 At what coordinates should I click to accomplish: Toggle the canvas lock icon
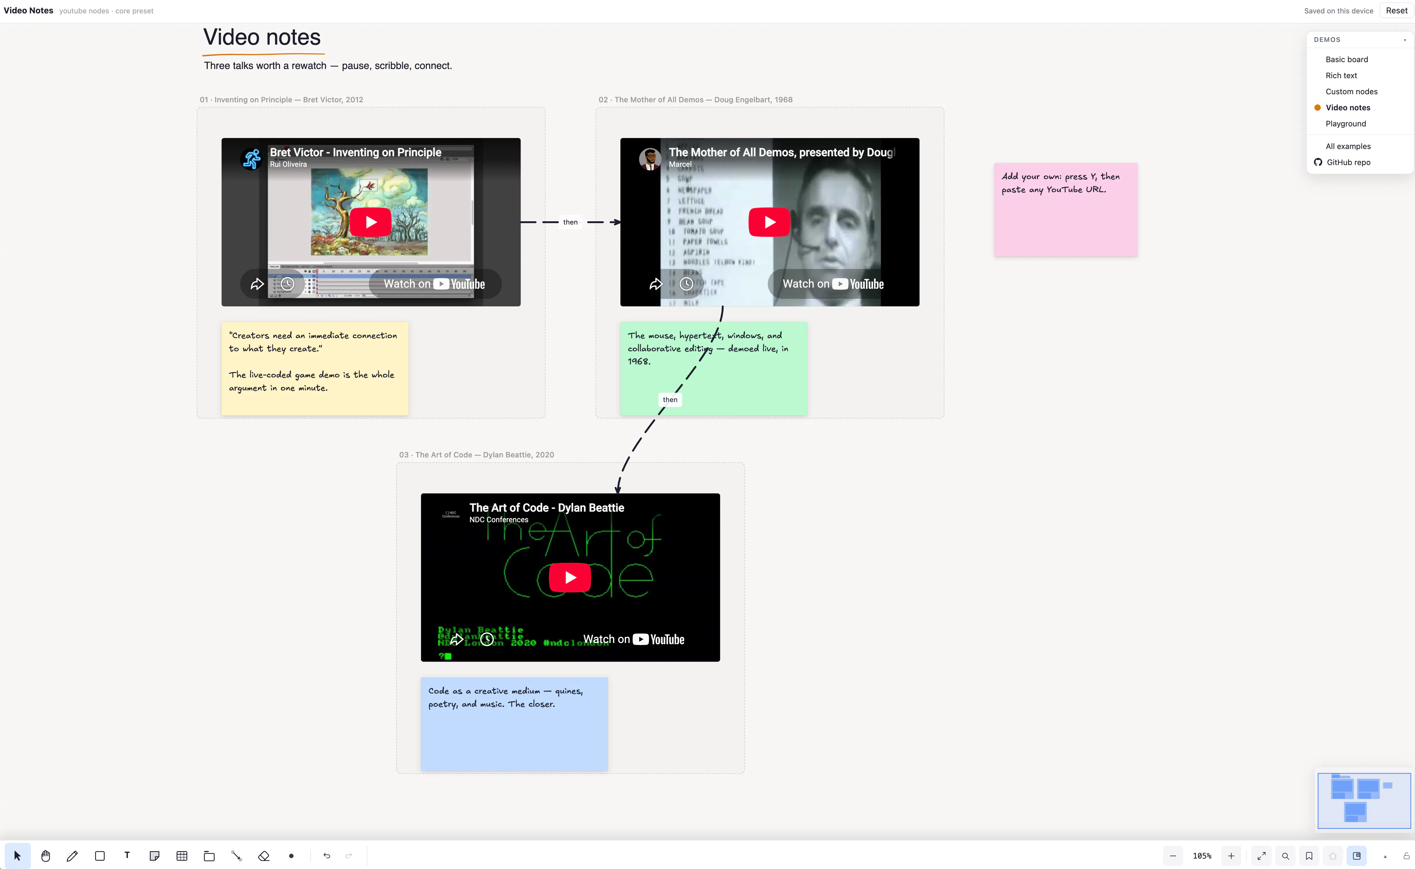click(x=1406, y=856)
